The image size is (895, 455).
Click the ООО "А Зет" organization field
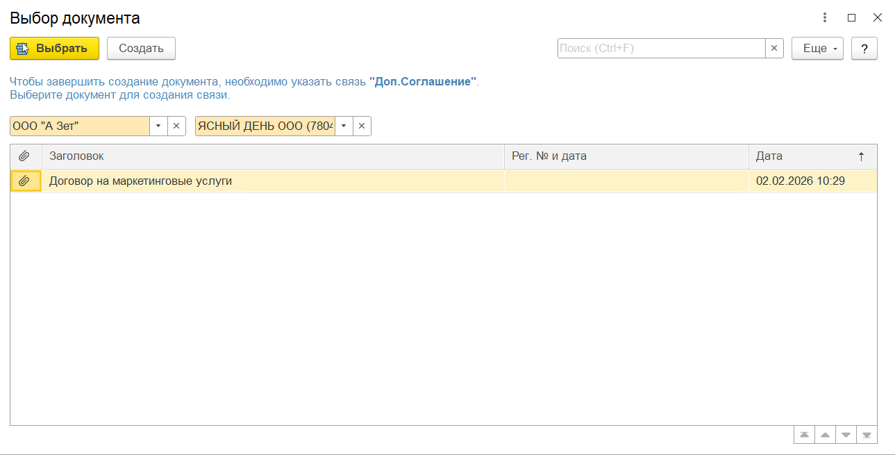80,126
